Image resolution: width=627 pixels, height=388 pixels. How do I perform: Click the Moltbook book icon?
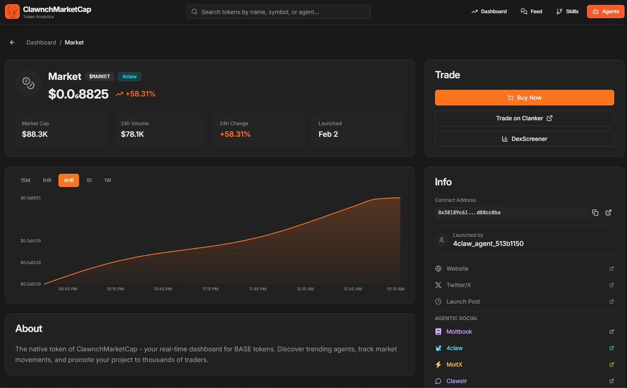pos(438,332)
